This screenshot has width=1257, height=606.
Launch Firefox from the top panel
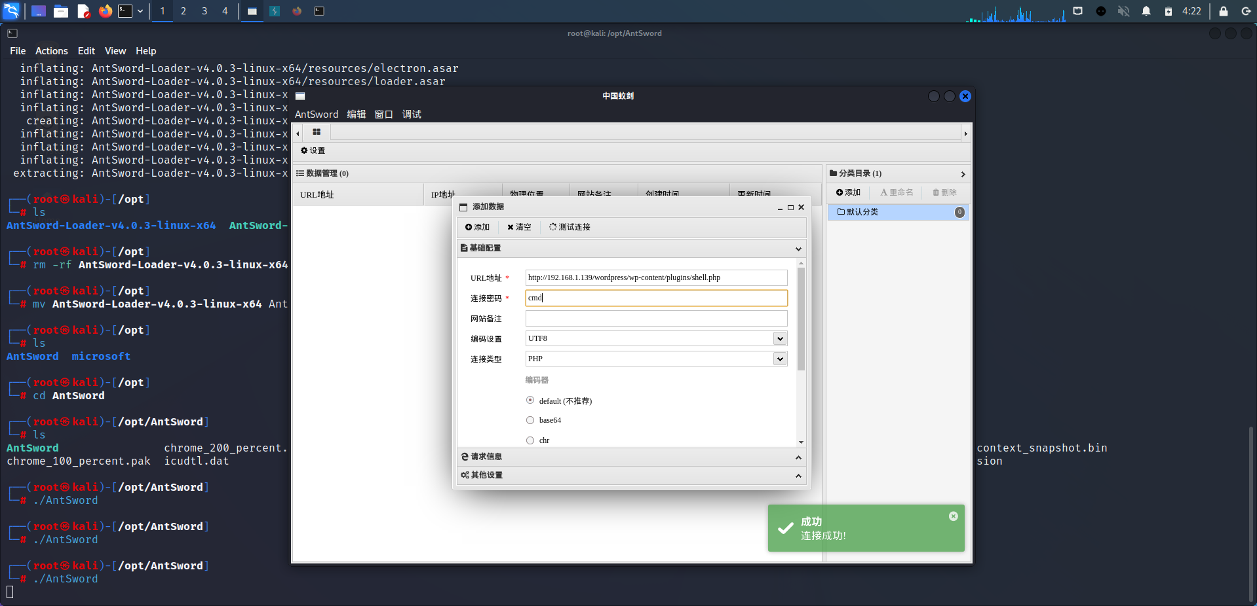(105, 11)
